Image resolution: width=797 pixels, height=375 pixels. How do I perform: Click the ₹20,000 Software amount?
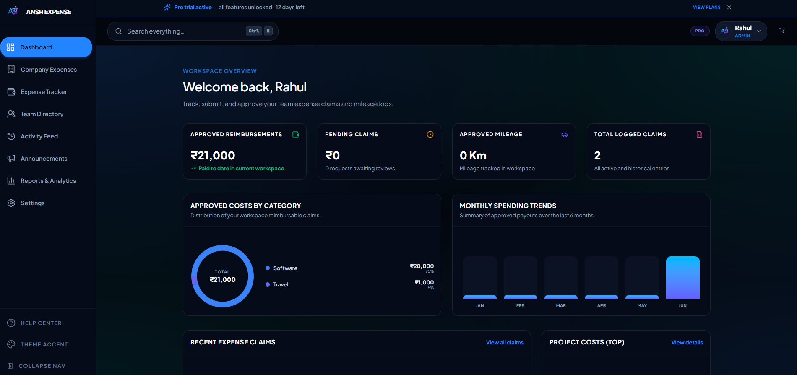pyautogui.click(x=422, y=266)
